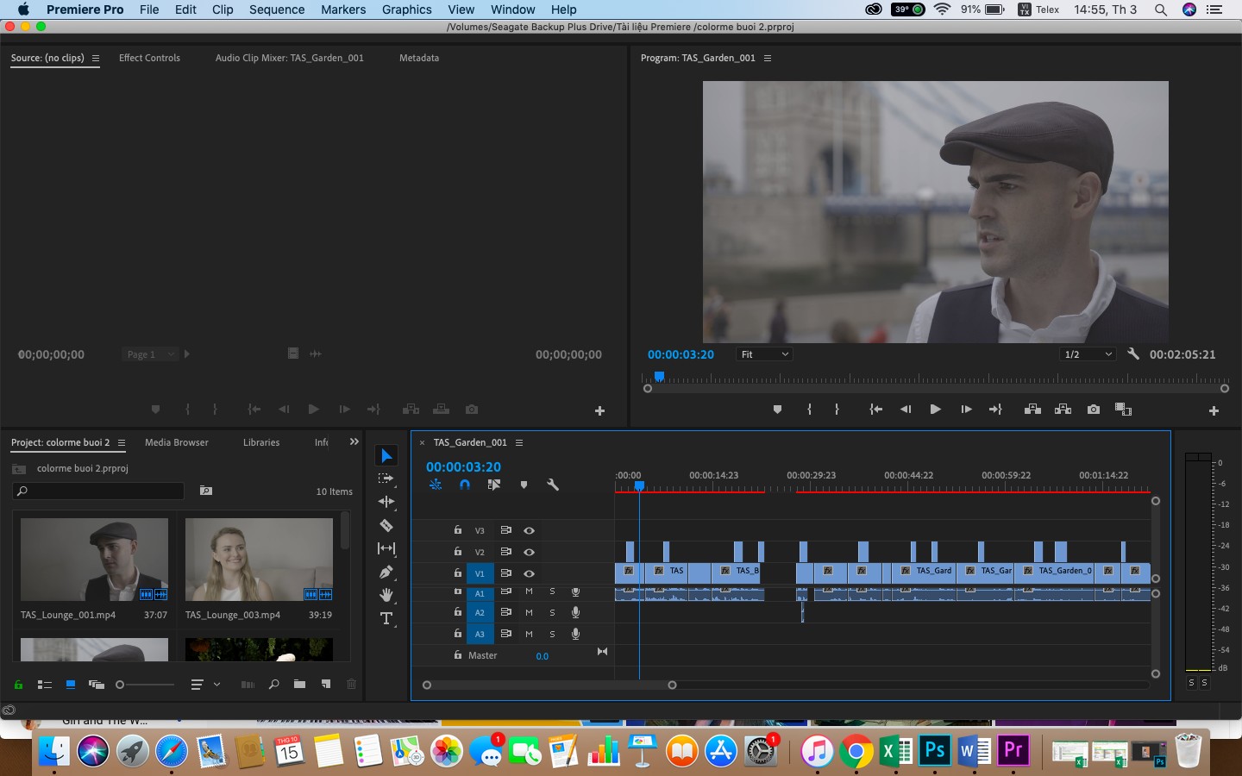Click Project panel search field
Image resolution: width=1242 pixels, height=776 pixels.
coord(98,491)
